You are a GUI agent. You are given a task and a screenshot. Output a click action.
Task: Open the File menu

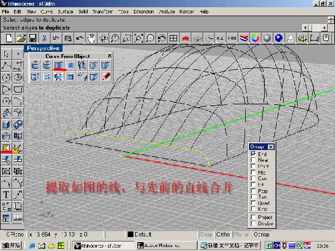pyautogui.click(x=6, y=12)
